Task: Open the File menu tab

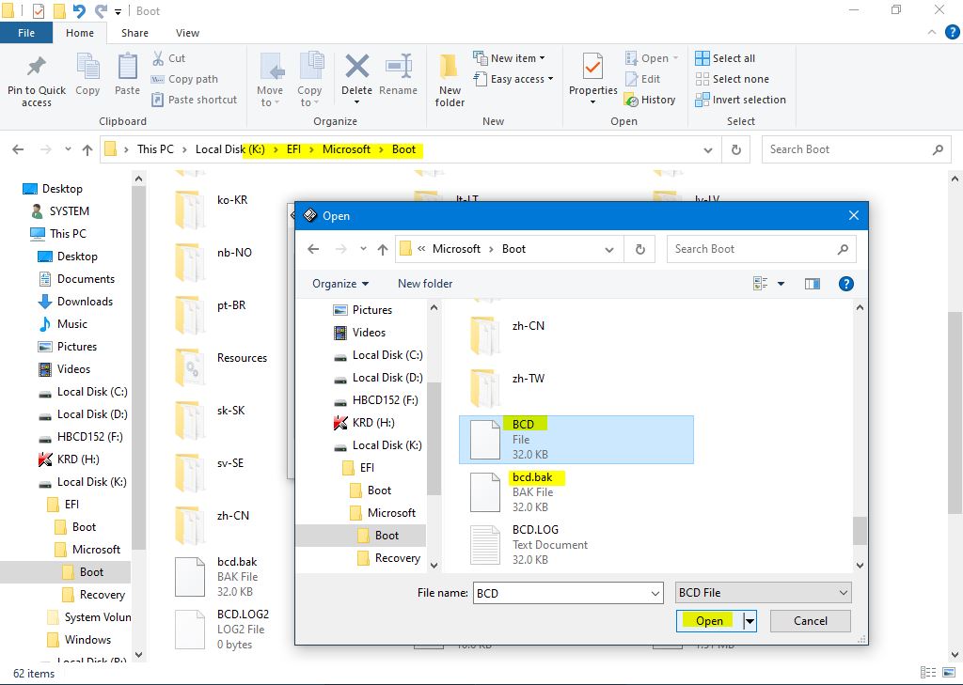Action: [x=26, y=33]
